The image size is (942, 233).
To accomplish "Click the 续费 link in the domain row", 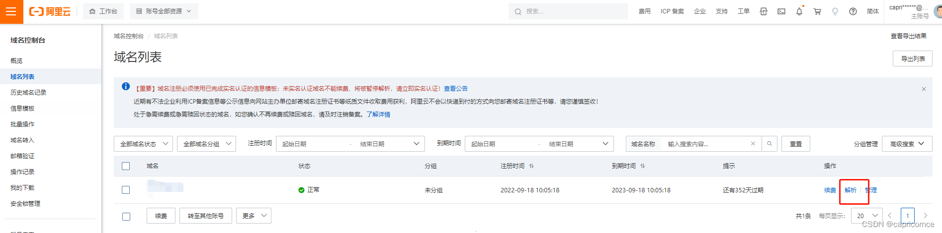I will pyautogui.click(x=830, y=190).
